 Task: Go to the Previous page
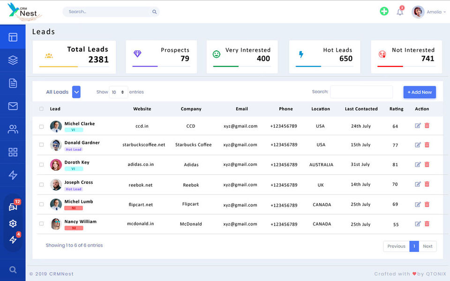(x=397, y=246)
